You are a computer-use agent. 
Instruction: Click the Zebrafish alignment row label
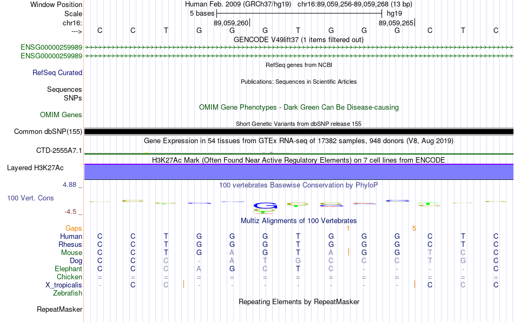[x=68, y=293]
